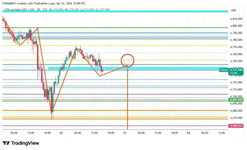Click the 22 date marker on time axis
247x150 pixels.
61,133
